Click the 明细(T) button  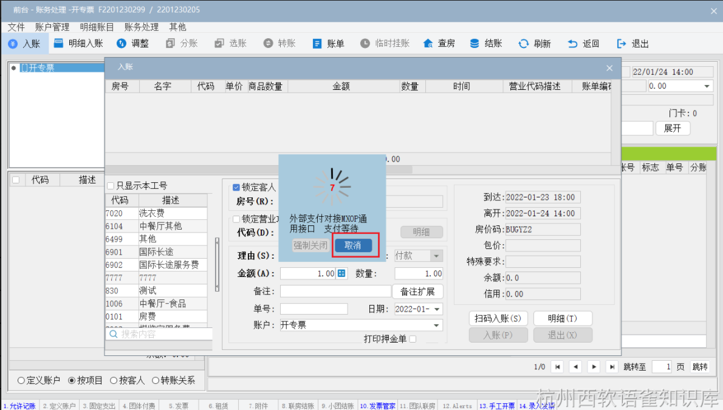[x=563, y=318]
